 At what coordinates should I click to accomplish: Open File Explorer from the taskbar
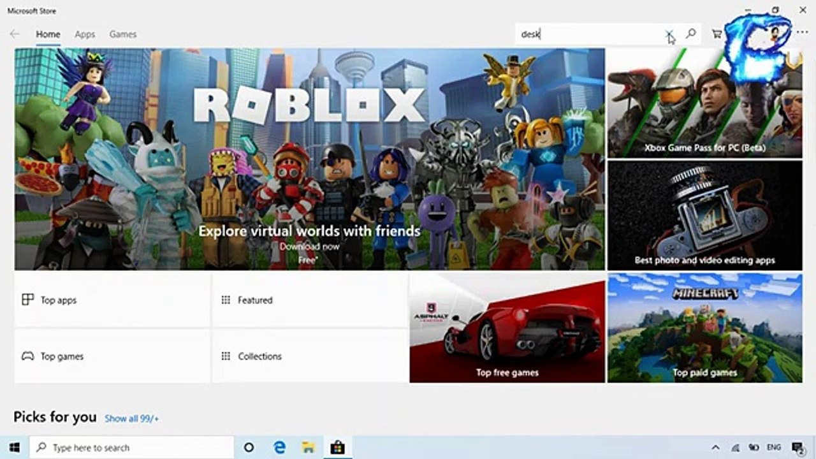[x=309, y=448]
